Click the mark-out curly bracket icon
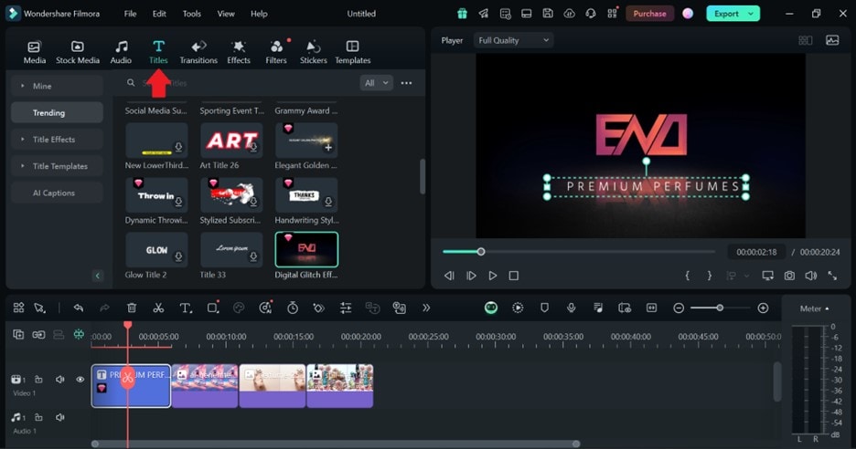 pos(709,276)
